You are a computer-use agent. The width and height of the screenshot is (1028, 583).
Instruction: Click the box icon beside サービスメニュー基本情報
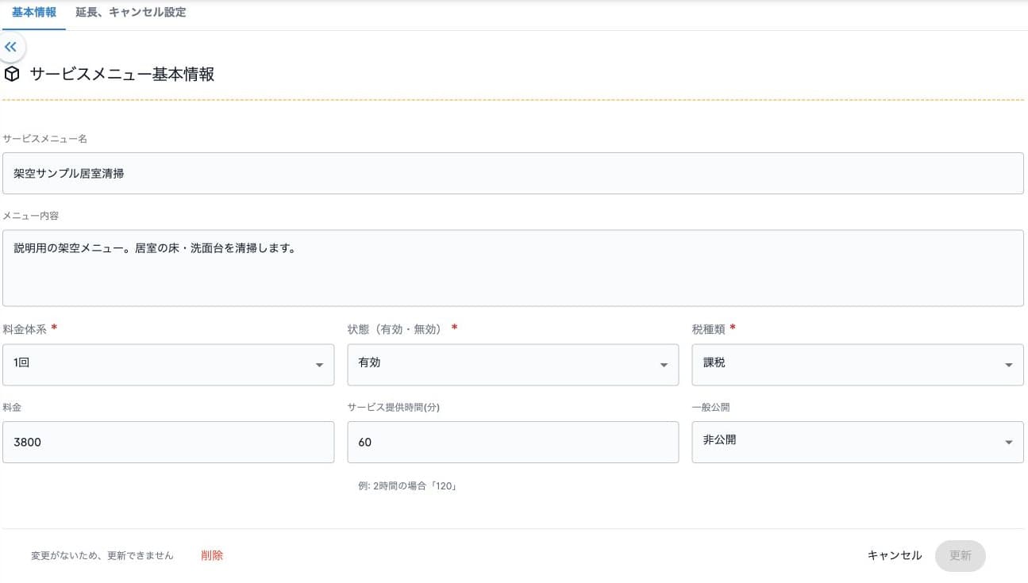point(12,75)
